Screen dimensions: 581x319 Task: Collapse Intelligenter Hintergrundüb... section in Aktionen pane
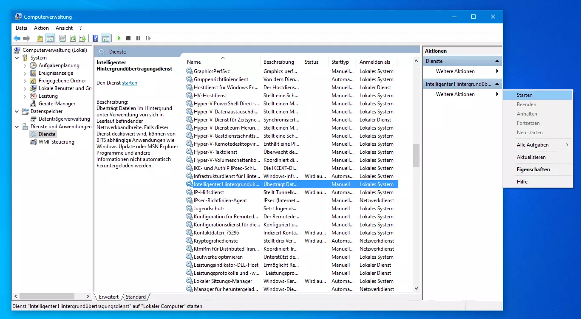[497, 84]
